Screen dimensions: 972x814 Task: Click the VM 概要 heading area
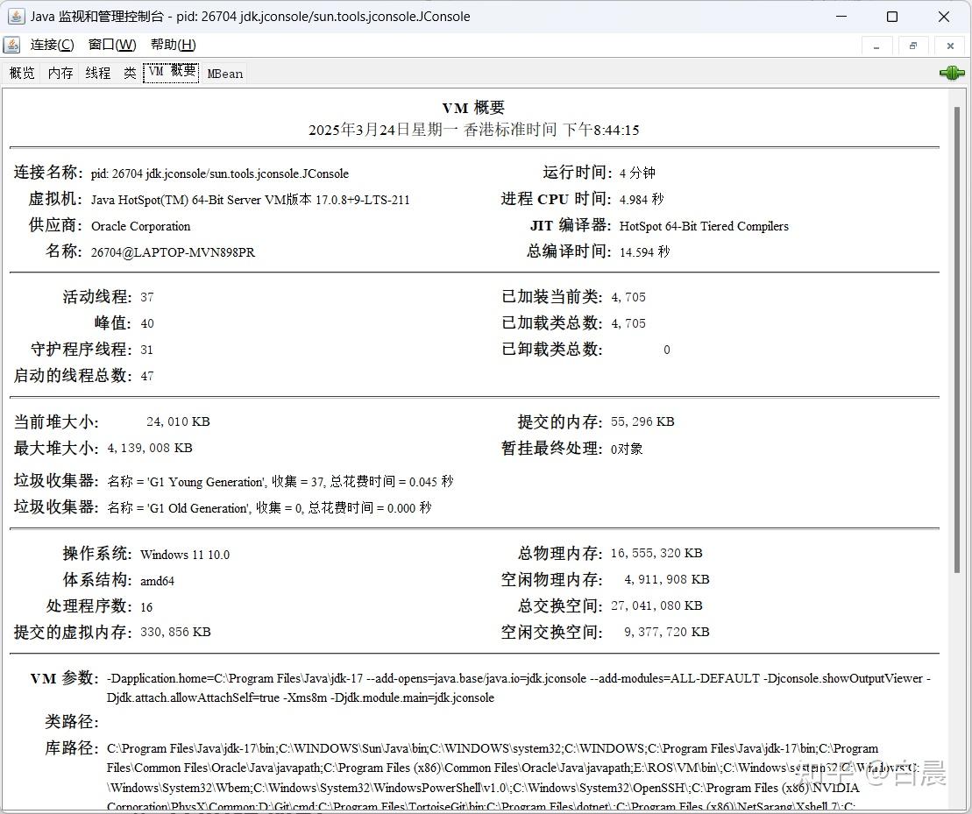click(473, 108)
